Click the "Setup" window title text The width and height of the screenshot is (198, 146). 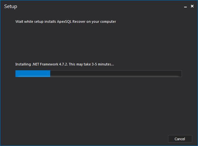click(11, 6)
